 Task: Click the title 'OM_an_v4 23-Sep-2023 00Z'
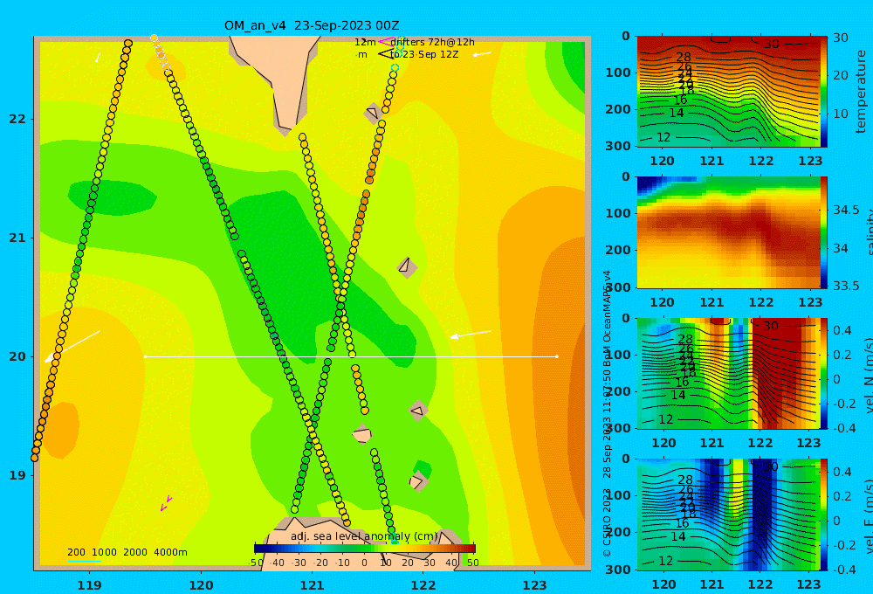312,25
